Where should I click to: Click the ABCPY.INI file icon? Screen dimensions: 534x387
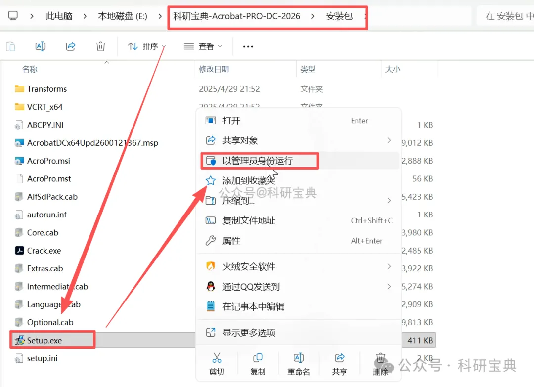[19, 125]
